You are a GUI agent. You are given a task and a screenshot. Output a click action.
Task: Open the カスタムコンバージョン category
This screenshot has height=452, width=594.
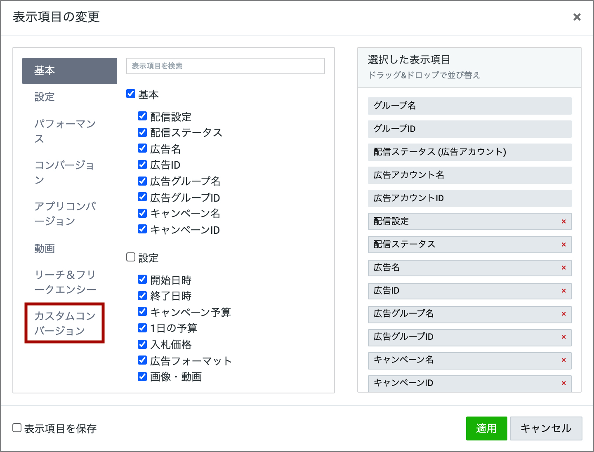65,323
